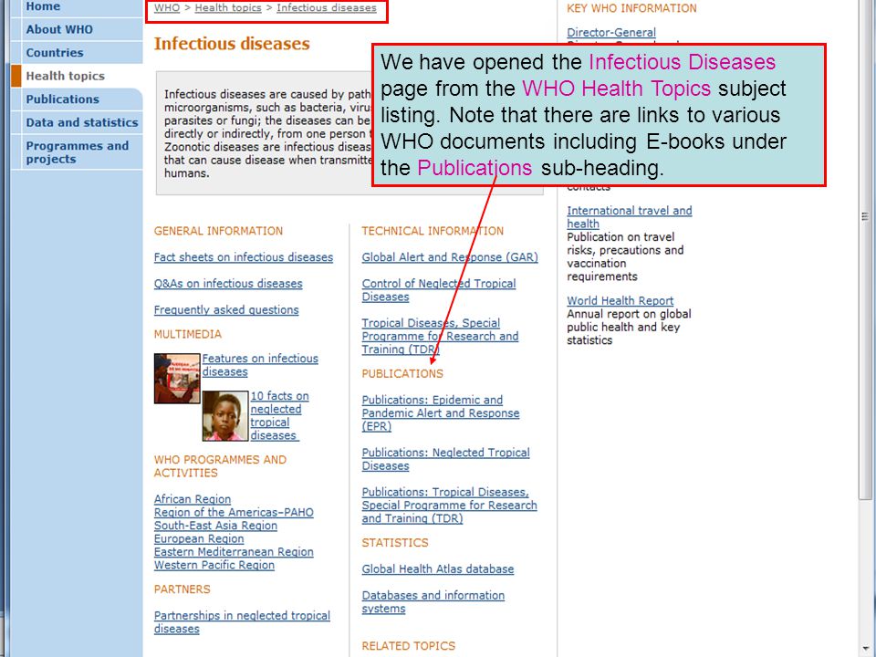This screenshot has width=876, height=657.
Task: Open the Director-General link
Action: (611, 33)
